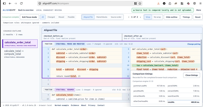Click the ALIGNDIFF logo
Screen dimensions: 203x107
tap(9, 10)
